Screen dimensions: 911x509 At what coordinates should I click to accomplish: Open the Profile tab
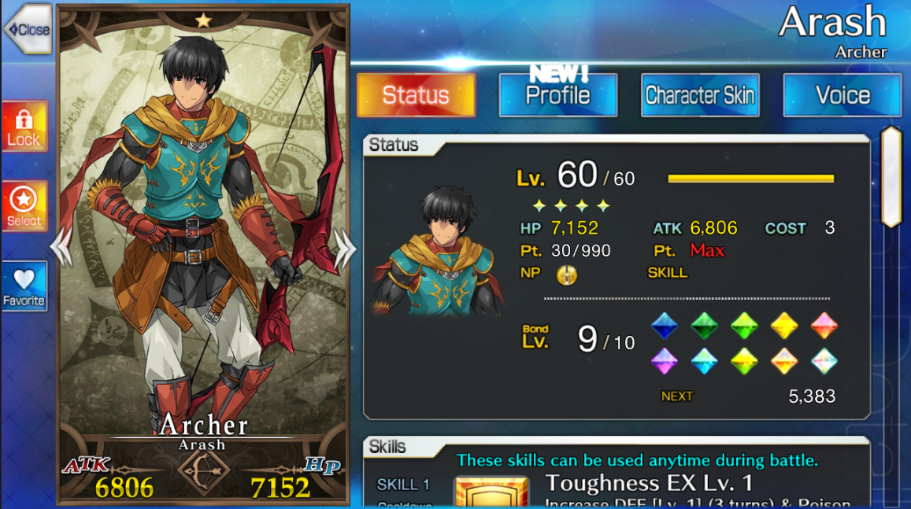(x=557, y=94)
